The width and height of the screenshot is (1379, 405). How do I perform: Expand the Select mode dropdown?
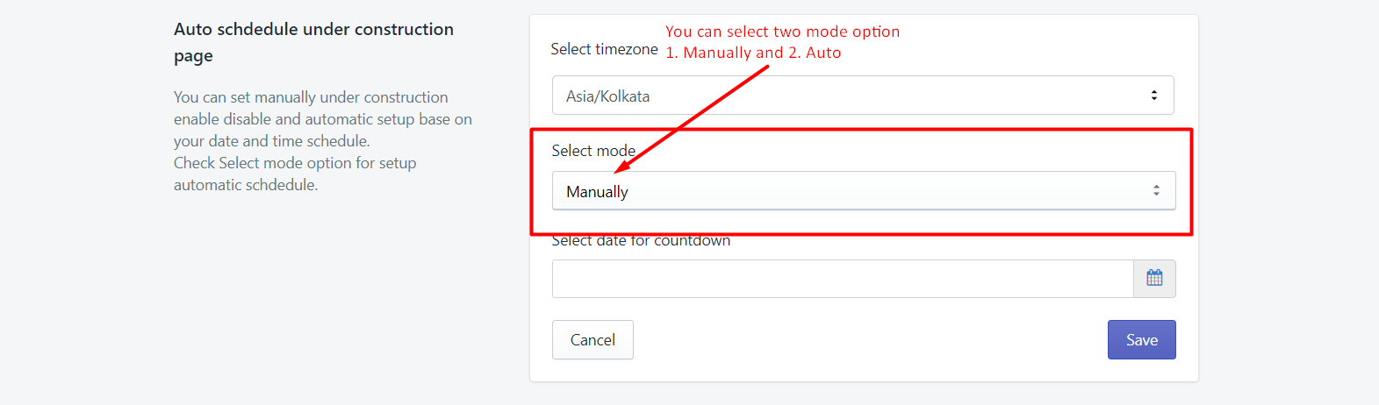(x=863, y=190)
